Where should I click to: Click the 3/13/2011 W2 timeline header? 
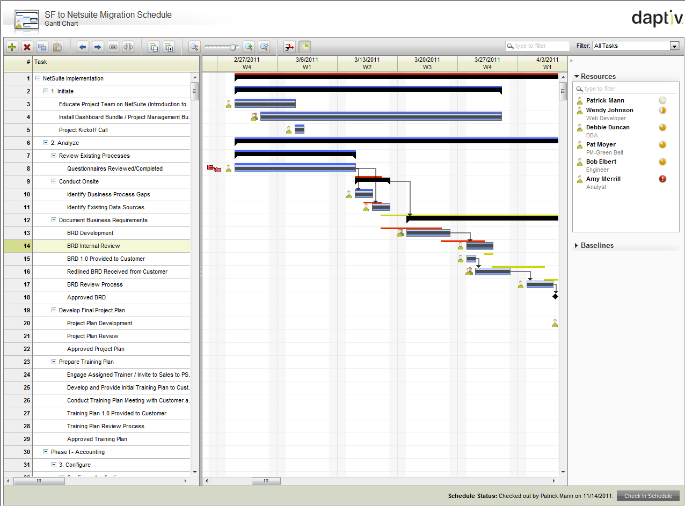367,63
